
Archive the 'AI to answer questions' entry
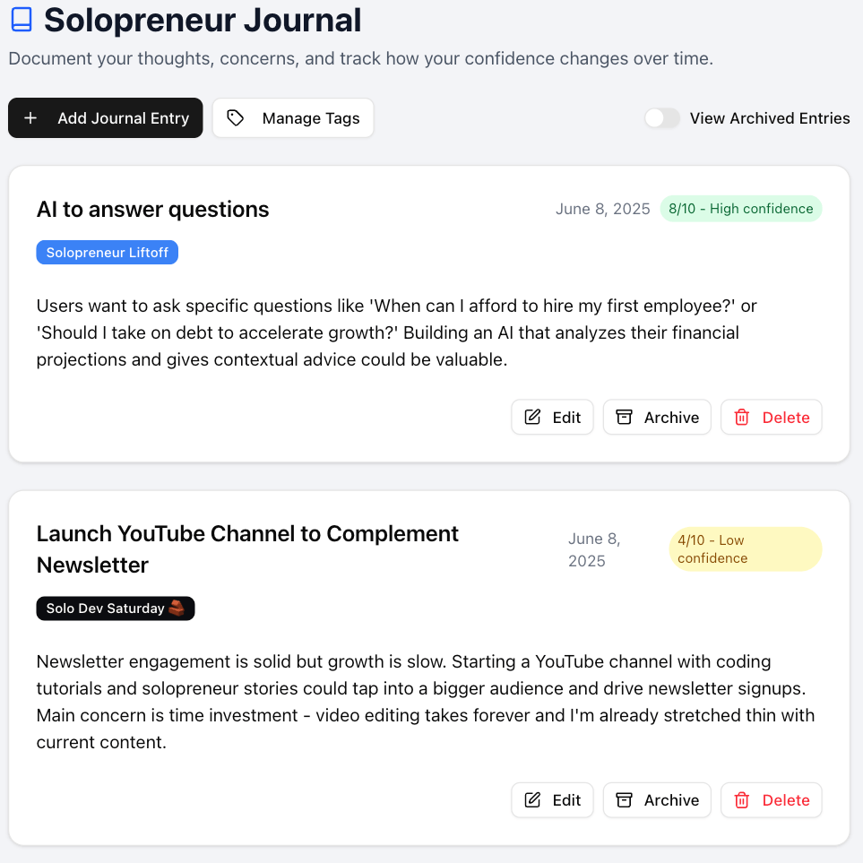(657, 417)
